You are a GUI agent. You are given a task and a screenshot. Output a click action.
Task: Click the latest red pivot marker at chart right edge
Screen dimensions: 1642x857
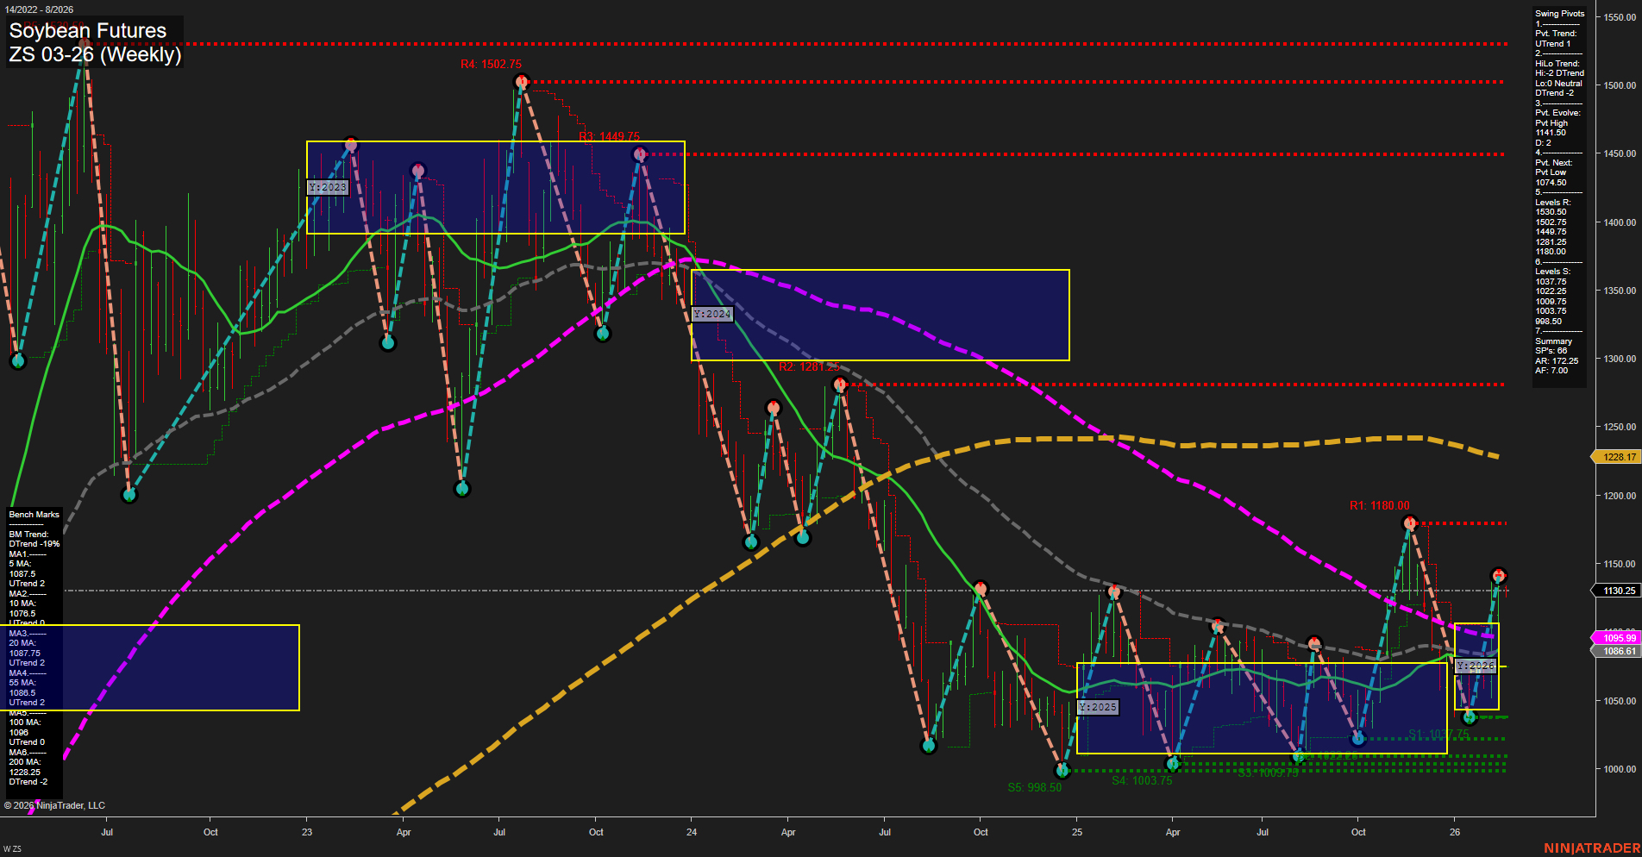tap(1501, 573)
